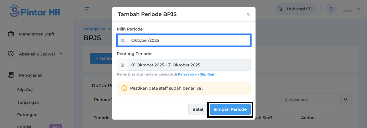The height and width of the screenshot is (128, 367).
Task: Click the Manajemen Staff ID card icon
Action: (11, 34)
